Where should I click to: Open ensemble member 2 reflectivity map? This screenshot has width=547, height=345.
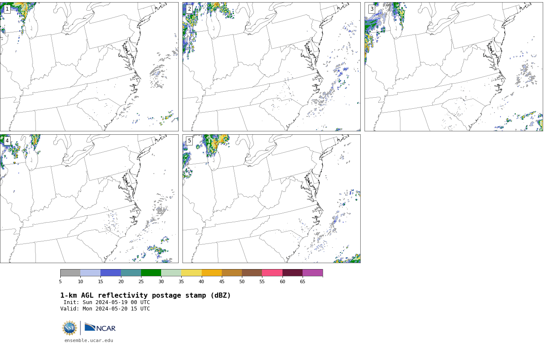click(271, 67)
